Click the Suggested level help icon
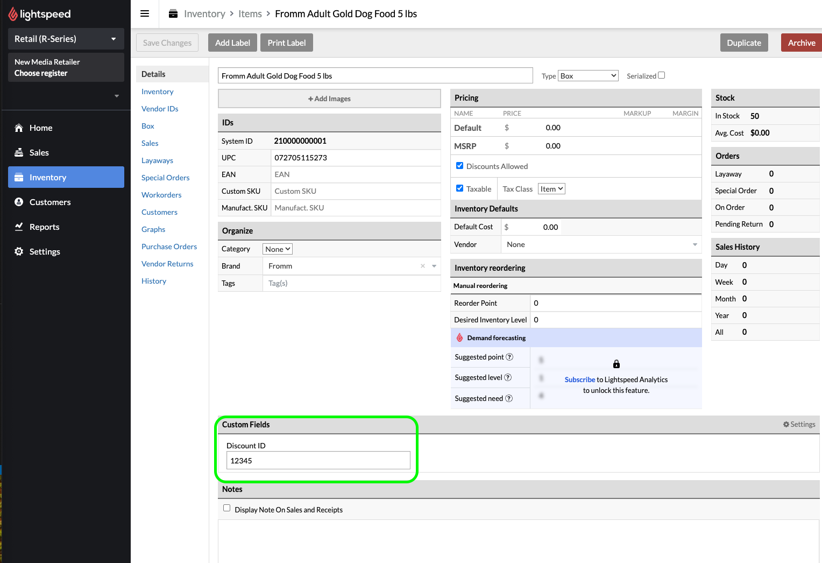This screenshot has width=822, height=563. 508,377
